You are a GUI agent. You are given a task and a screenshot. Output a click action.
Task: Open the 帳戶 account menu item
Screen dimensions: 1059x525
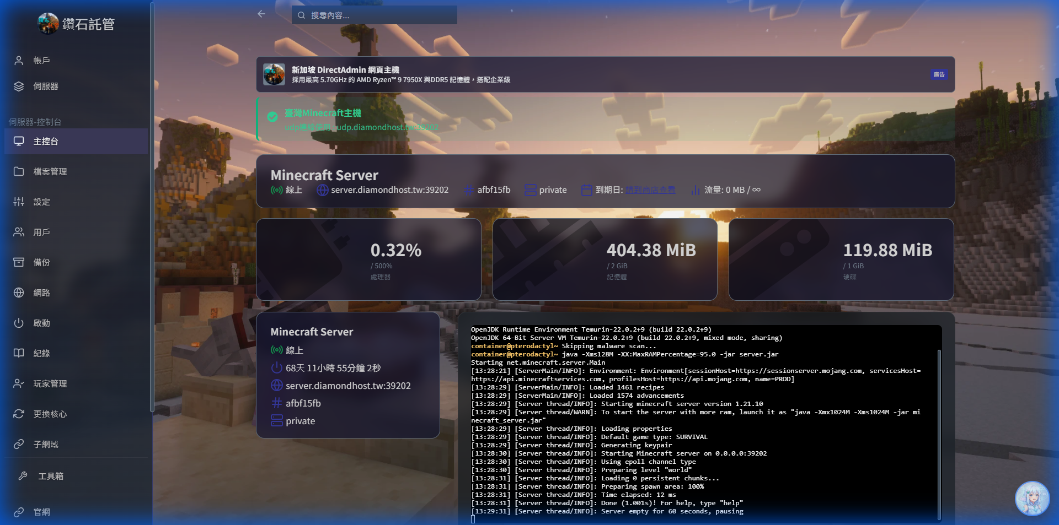tap(41, 61)
